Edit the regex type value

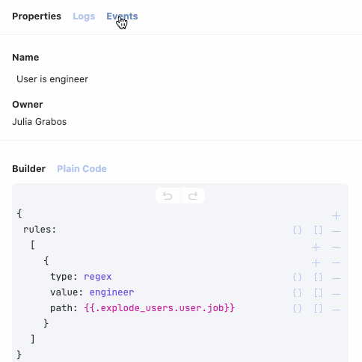[98, 277]
